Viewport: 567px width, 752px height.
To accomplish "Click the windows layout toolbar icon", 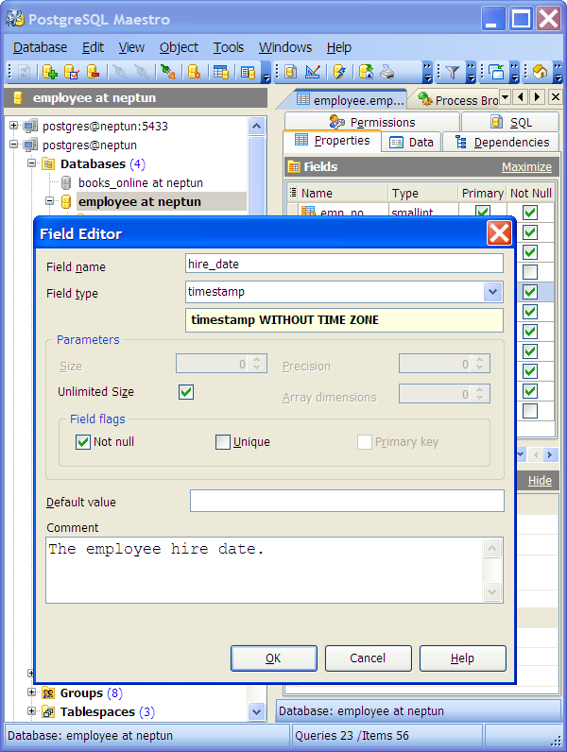I will (x=496, y=72).
